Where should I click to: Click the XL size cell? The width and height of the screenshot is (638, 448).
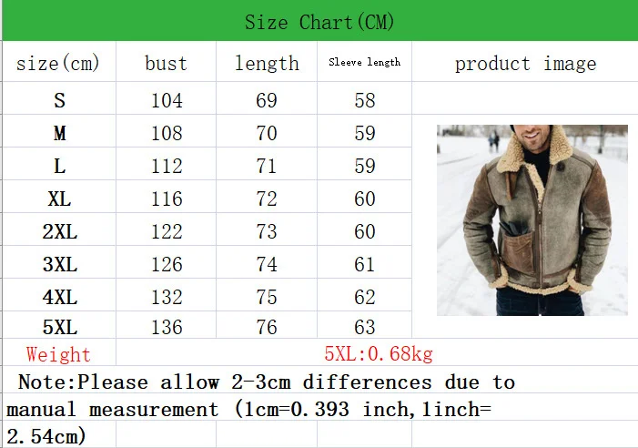point(59,197)
